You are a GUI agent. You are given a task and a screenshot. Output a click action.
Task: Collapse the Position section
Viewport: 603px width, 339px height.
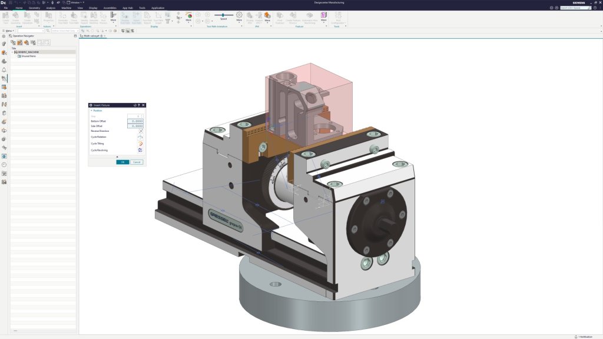point(91,110)
